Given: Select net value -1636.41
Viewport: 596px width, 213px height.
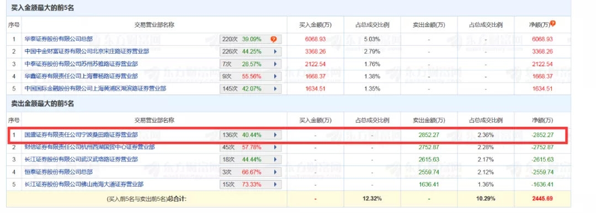Looking at the screenshot, I should coord(542,184).
